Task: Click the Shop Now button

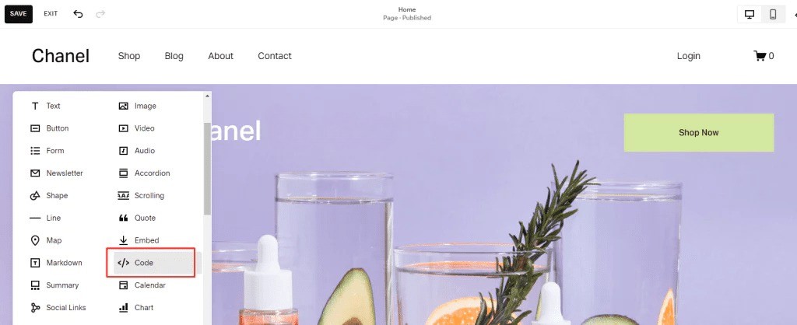Action: click(699, 132)
